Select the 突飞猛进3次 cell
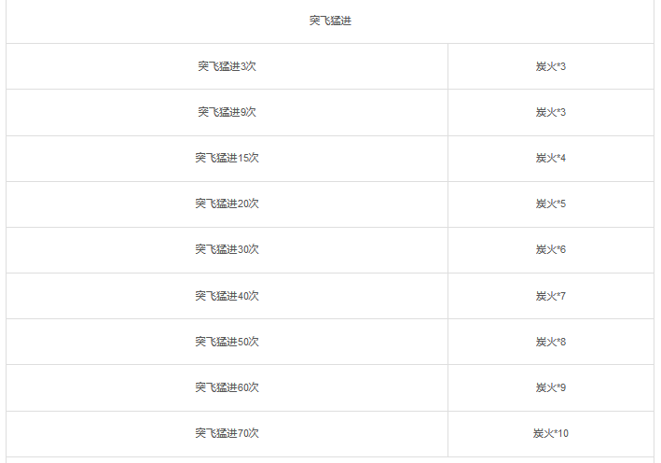Viewport: 661px width, 463px height. 227,66
